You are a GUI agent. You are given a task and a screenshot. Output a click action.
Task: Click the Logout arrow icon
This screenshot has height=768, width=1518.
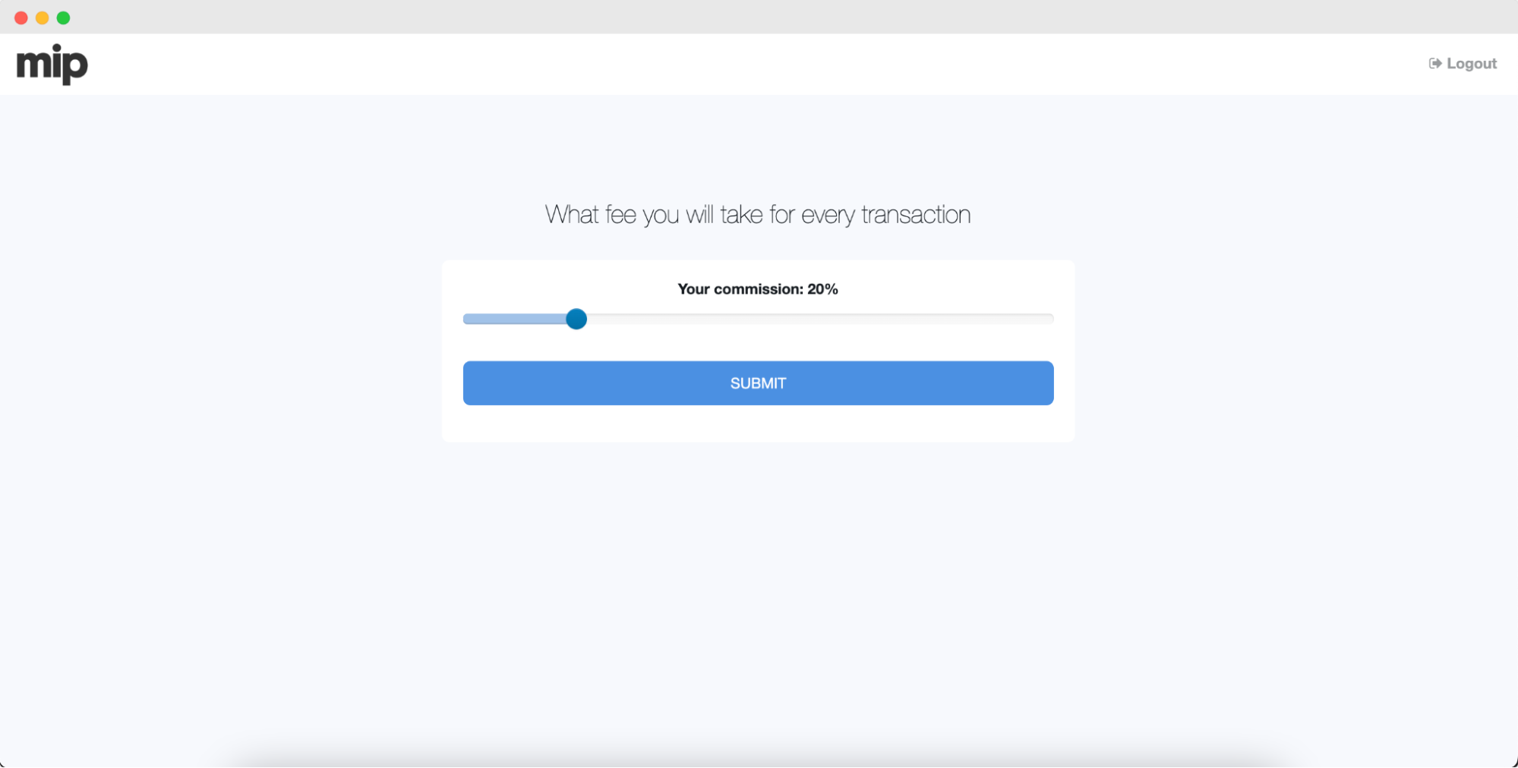click(1434, 64)
